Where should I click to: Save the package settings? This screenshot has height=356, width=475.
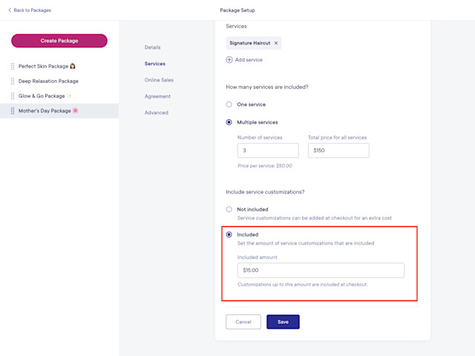coord(283,322)
